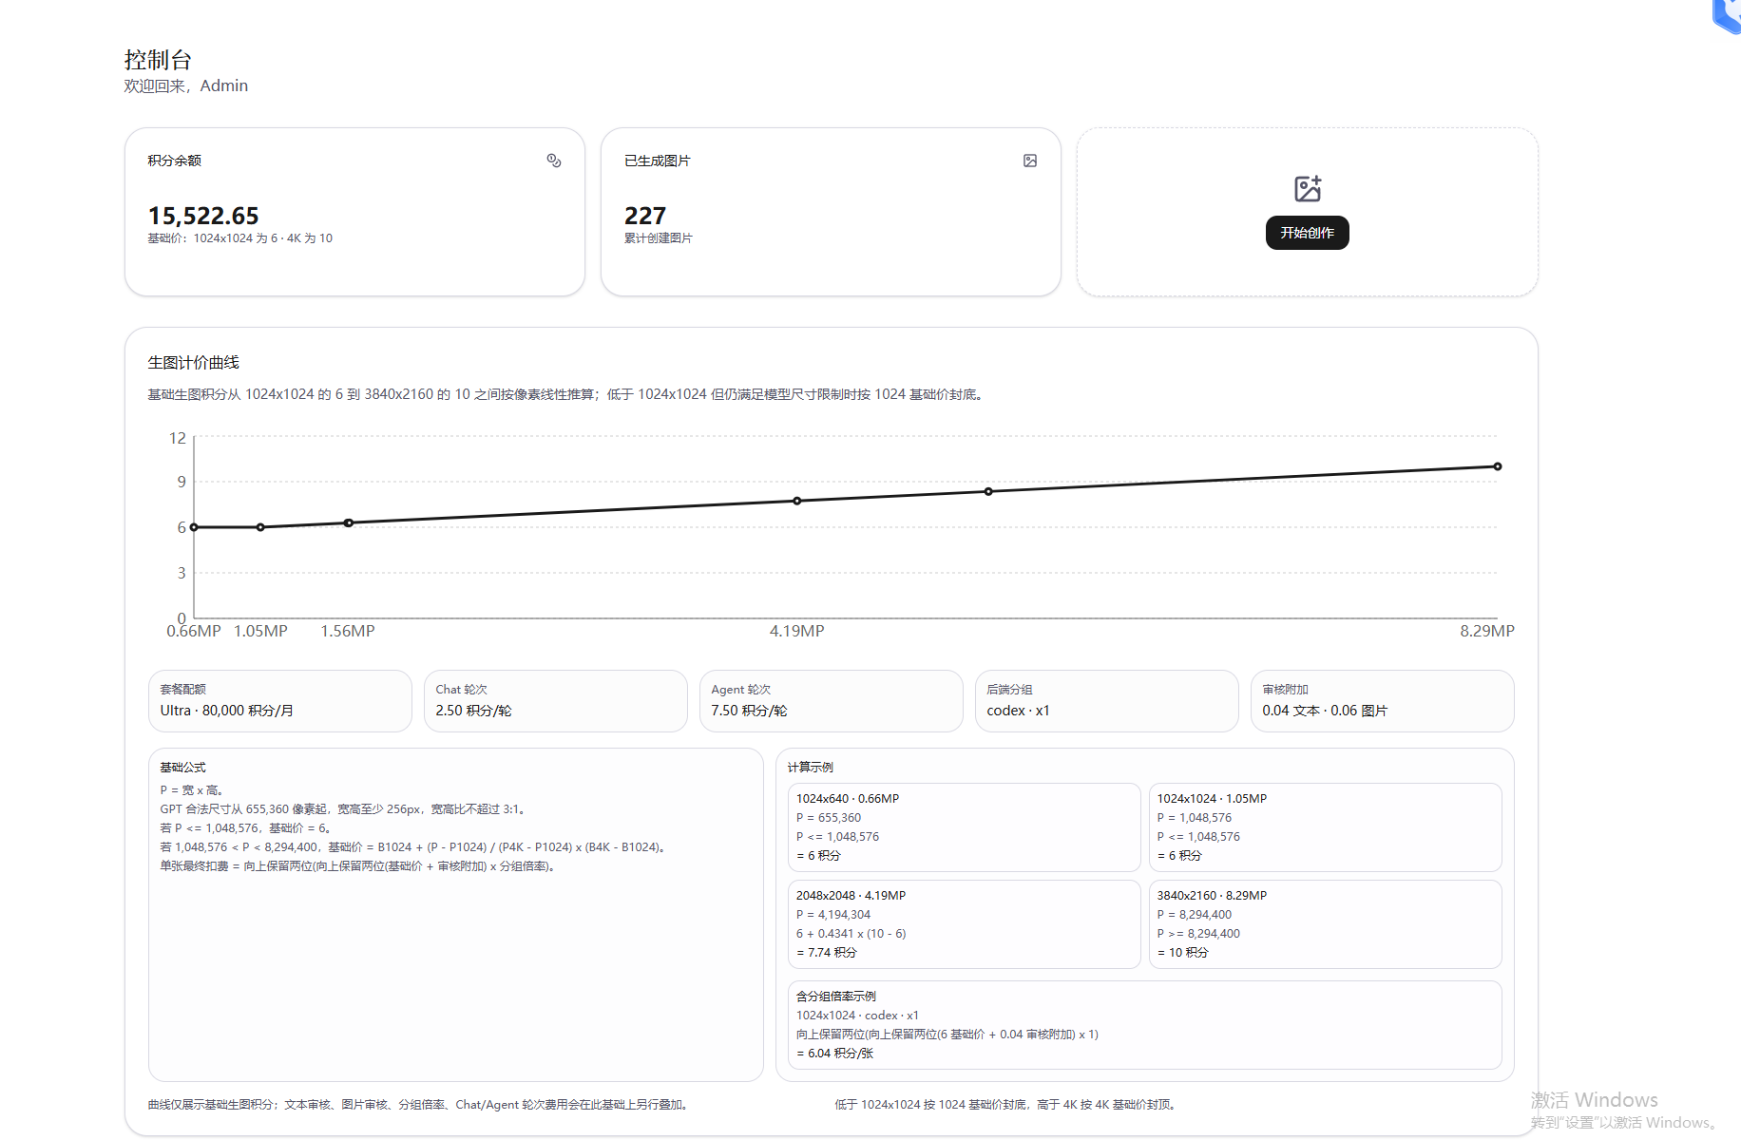The image size is (1741, 1140).
Task: Click the balance value 15,522.65
Action: point(203,216)
